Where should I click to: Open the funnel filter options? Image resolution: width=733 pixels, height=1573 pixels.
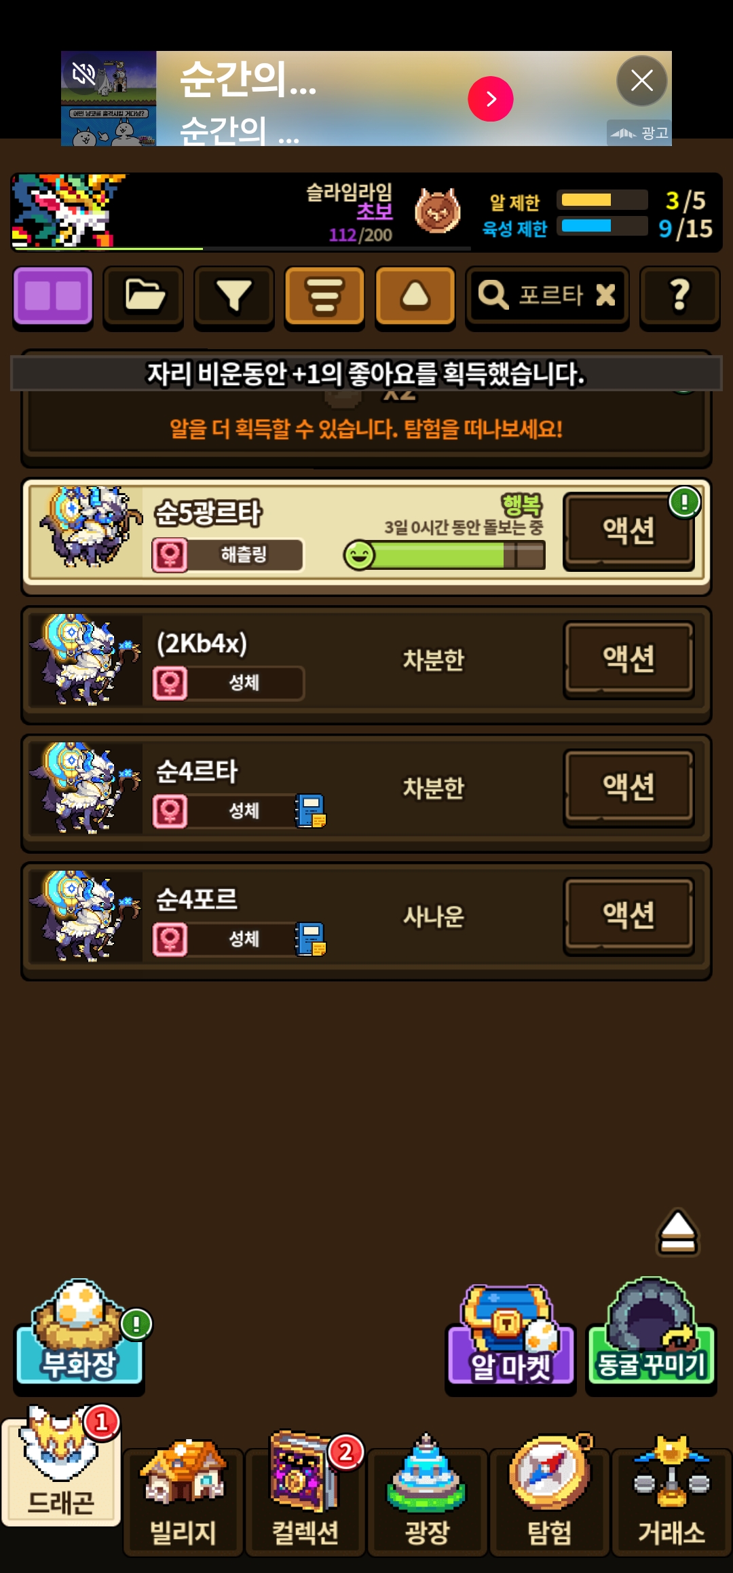tap(234, 297)
